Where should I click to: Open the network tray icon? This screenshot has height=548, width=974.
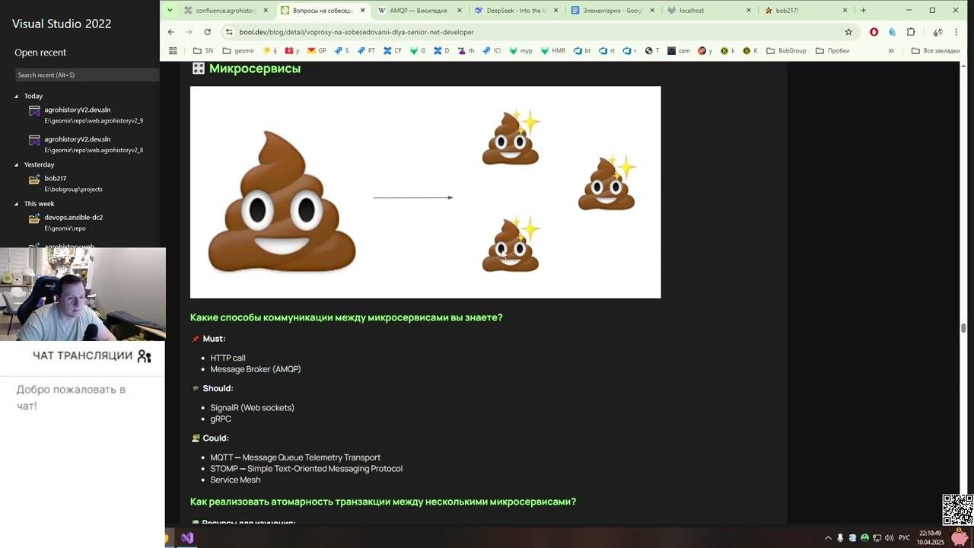877,538
